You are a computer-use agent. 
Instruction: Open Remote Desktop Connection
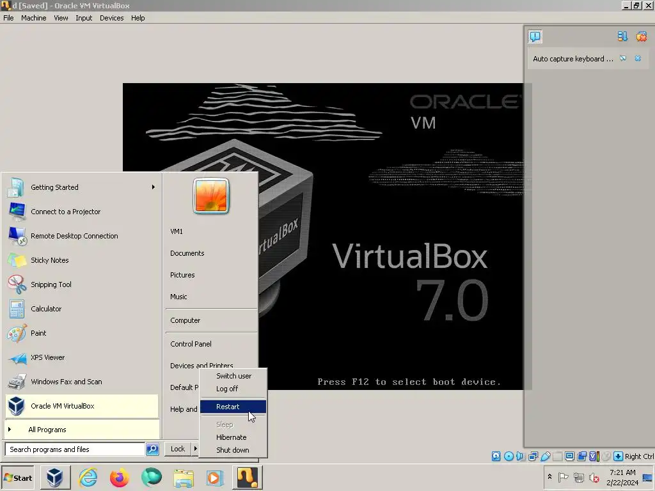pyautogui.click(x=83, y=236)
